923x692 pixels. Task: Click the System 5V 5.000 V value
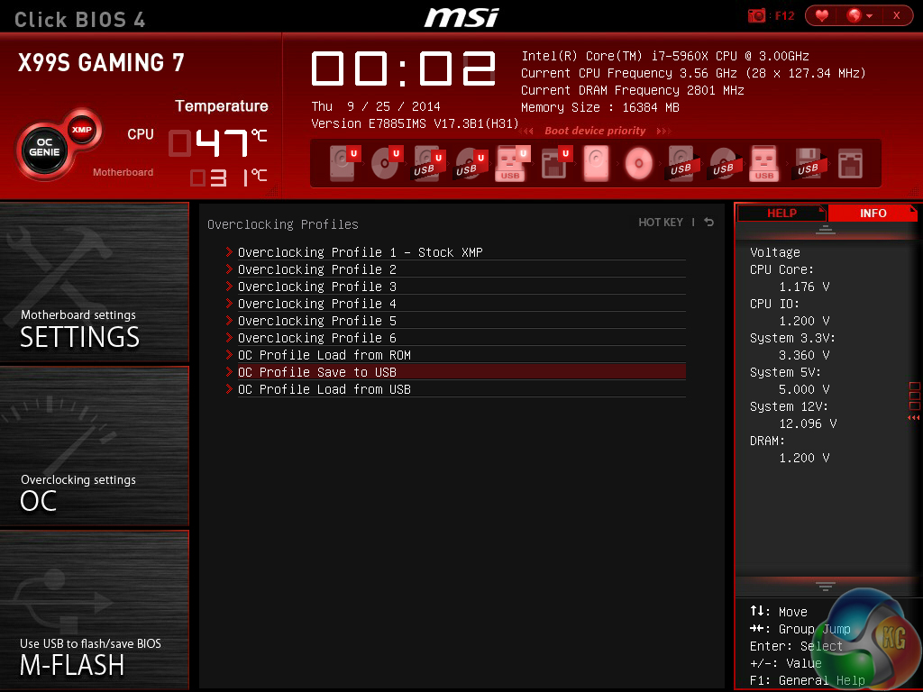click(x=804, y=389)
